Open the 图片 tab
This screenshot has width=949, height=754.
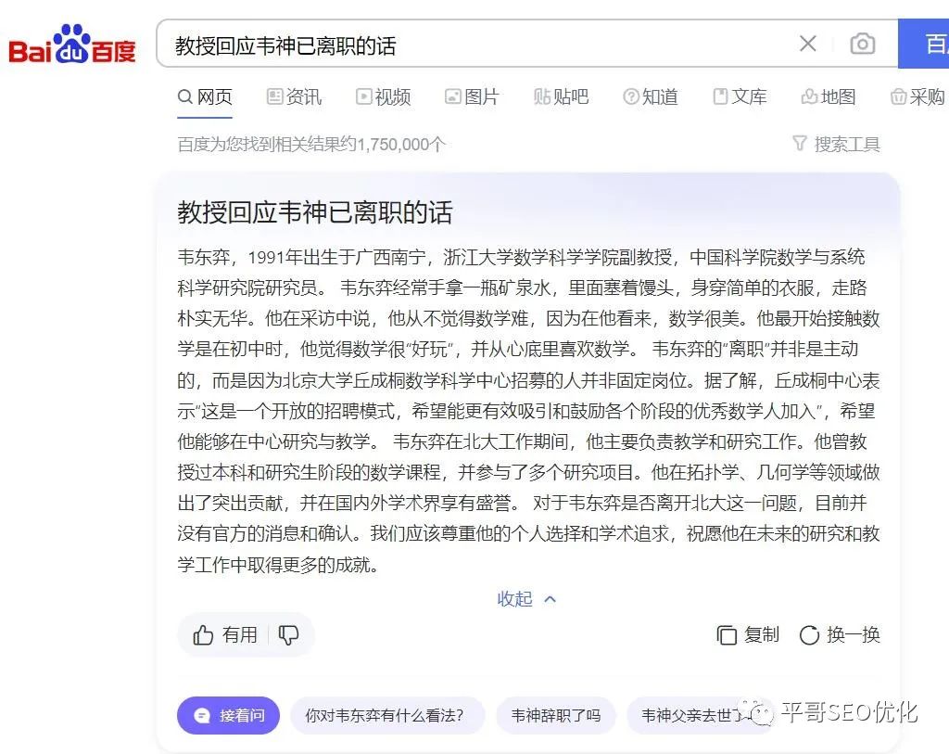pos(472,96)
